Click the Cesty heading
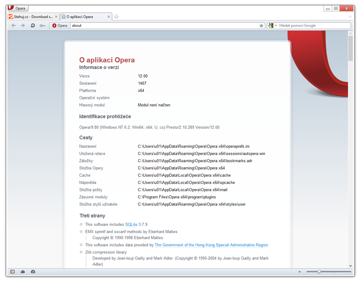This screenshot has height=282, width=360. click(86, 137)
